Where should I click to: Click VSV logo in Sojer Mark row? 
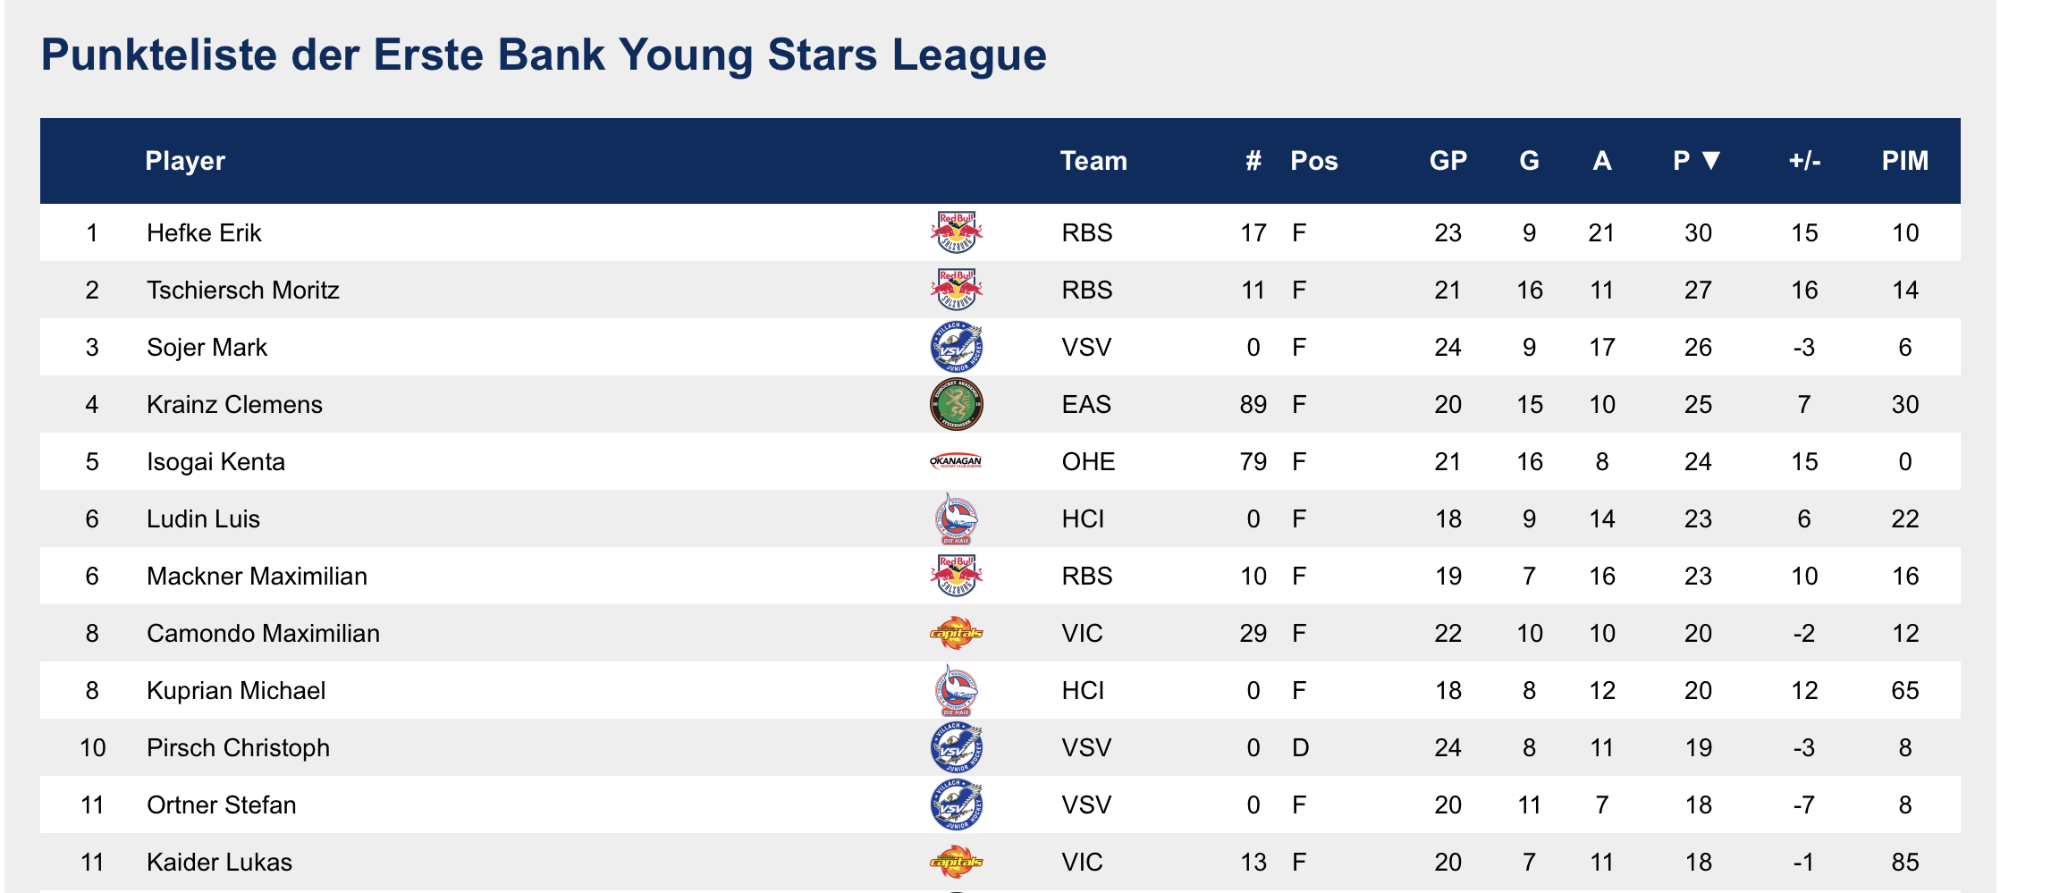[956, 347]
